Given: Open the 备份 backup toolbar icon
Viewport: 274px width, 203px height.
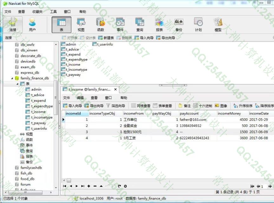Looking at the screenshot, I should [179, 25].
